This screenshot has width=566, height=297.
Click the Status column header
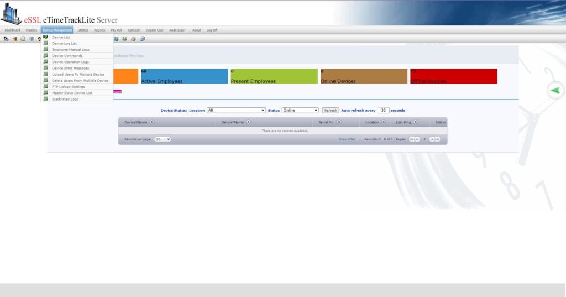pyautogui.click(x=441, y=122)
